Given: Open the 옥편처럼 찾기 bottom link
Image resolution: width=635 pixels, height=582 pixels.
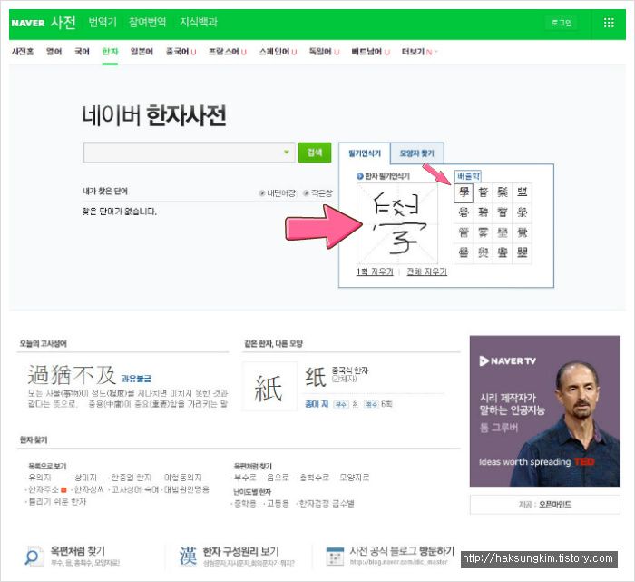Looking at the screenshot, I should click(x=77, y=551).
